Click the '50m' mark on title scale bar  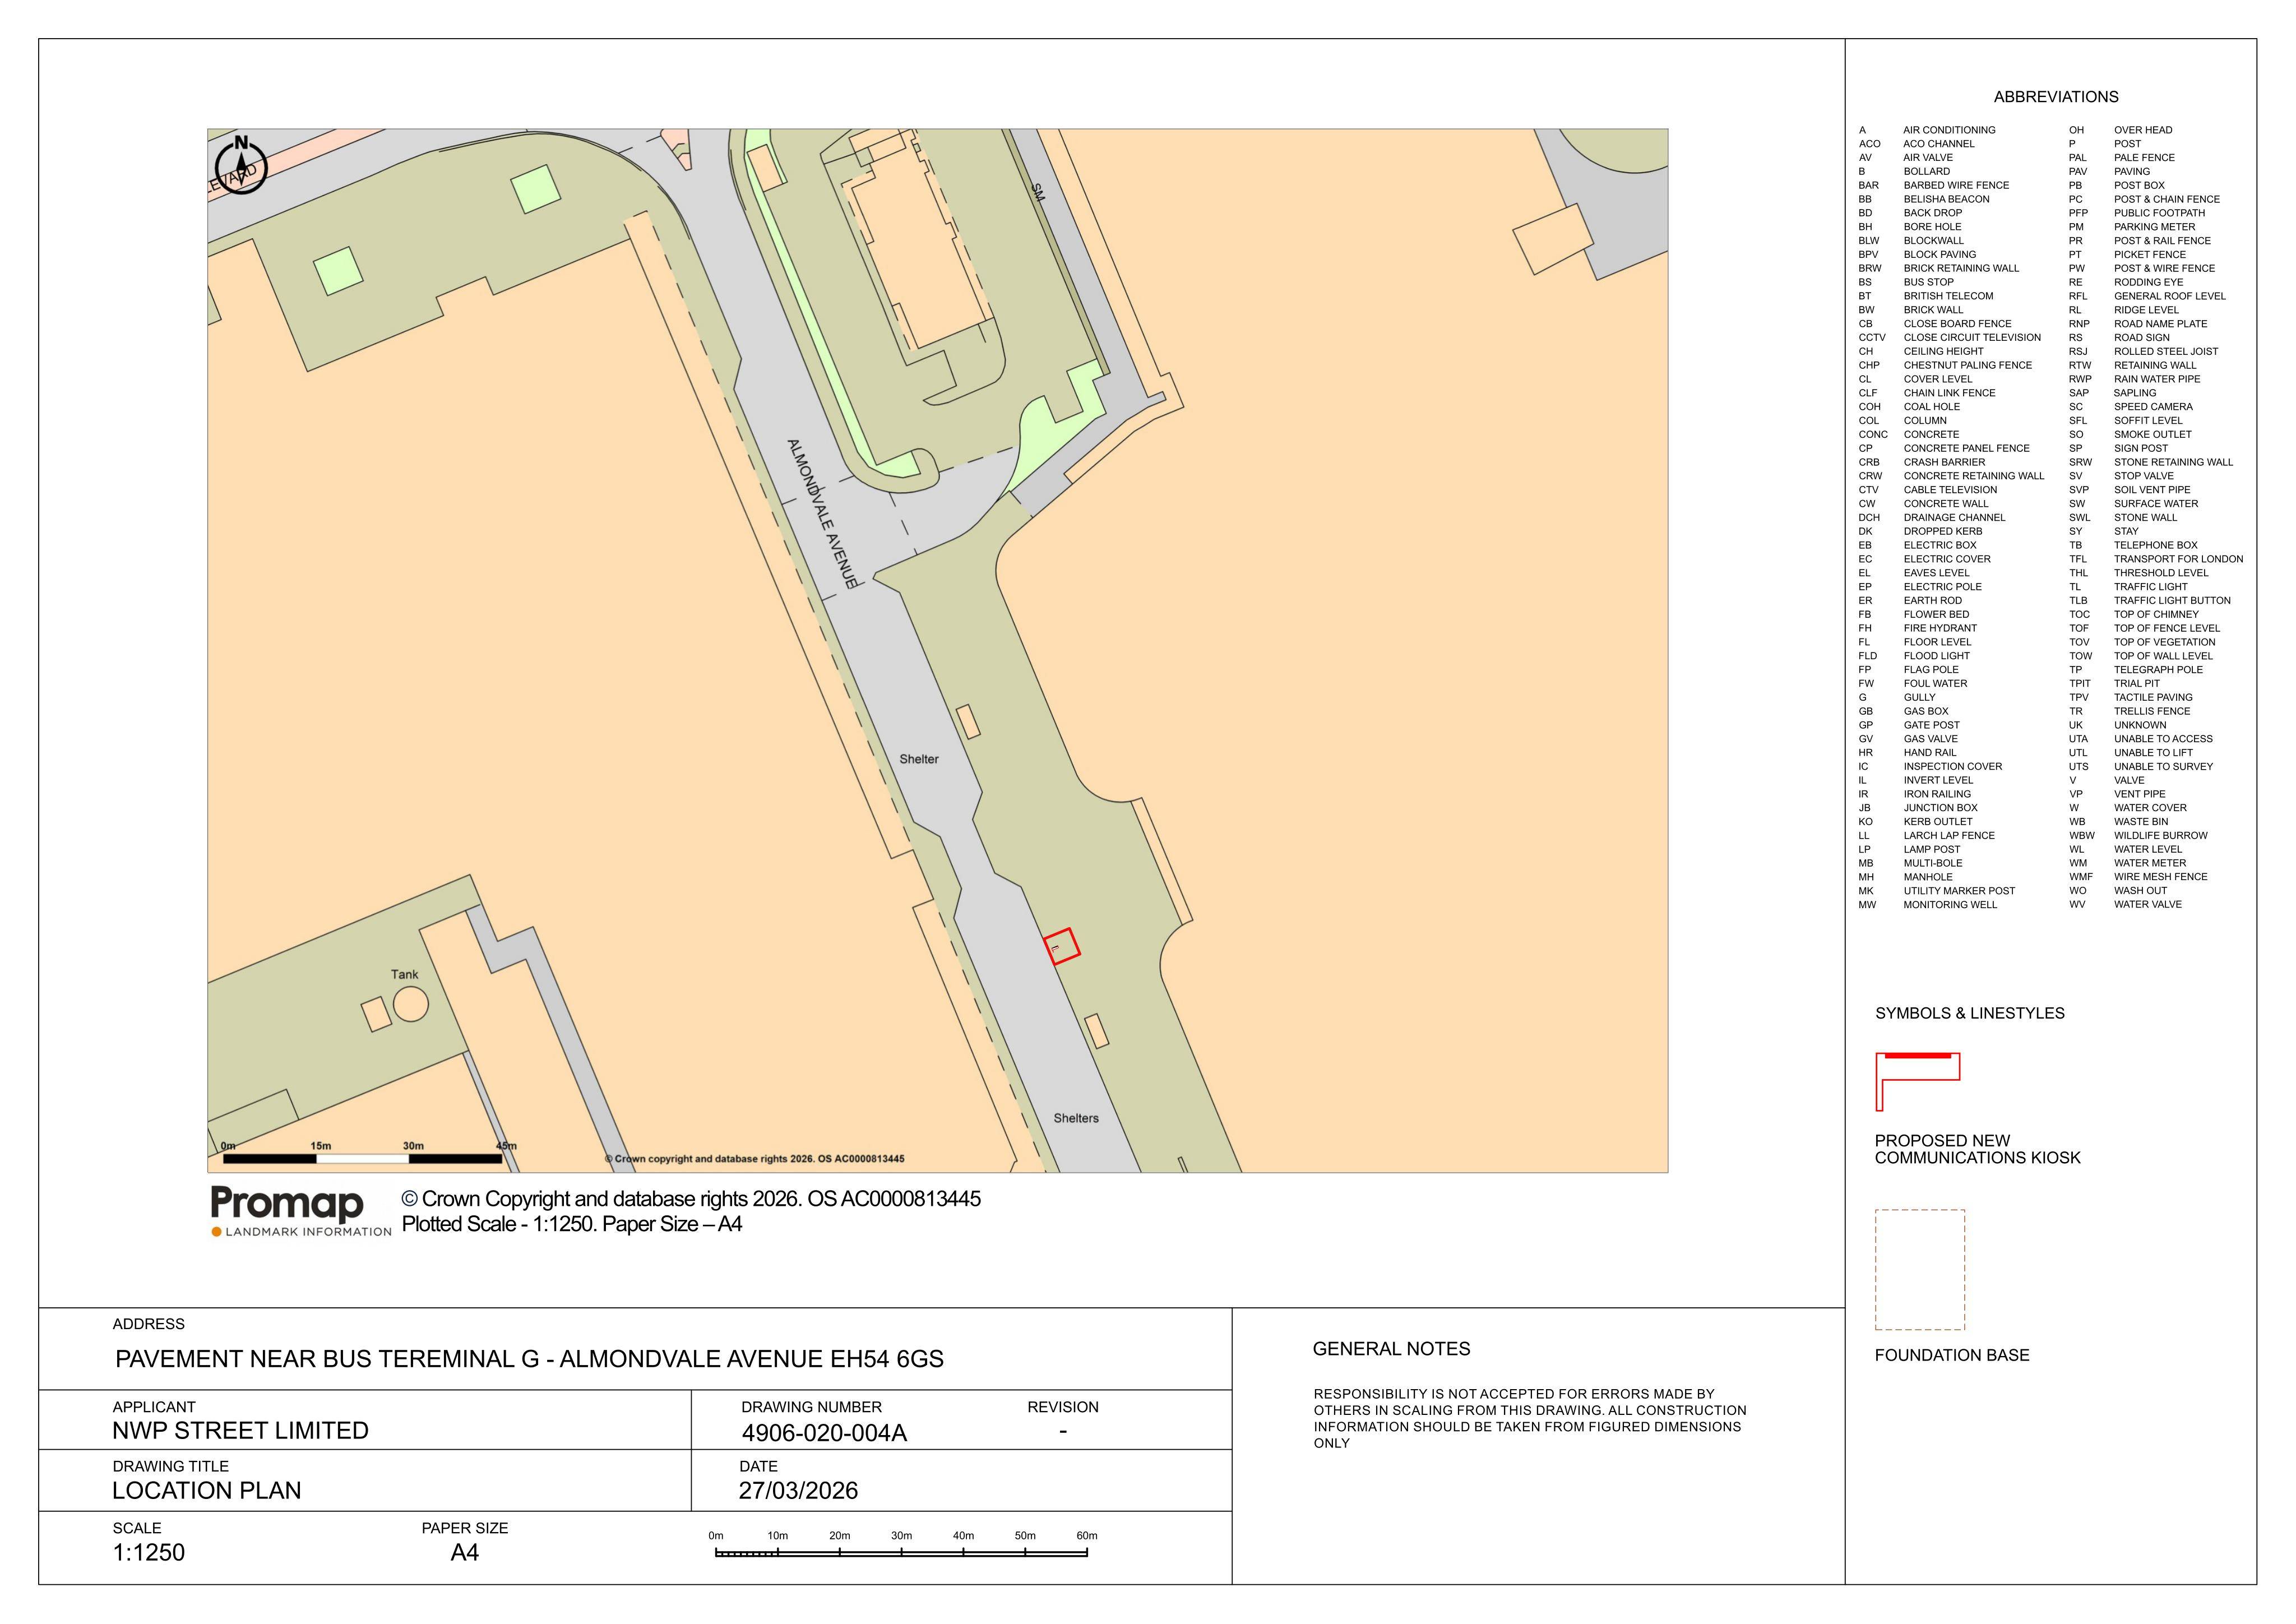pos(1025,1535)
